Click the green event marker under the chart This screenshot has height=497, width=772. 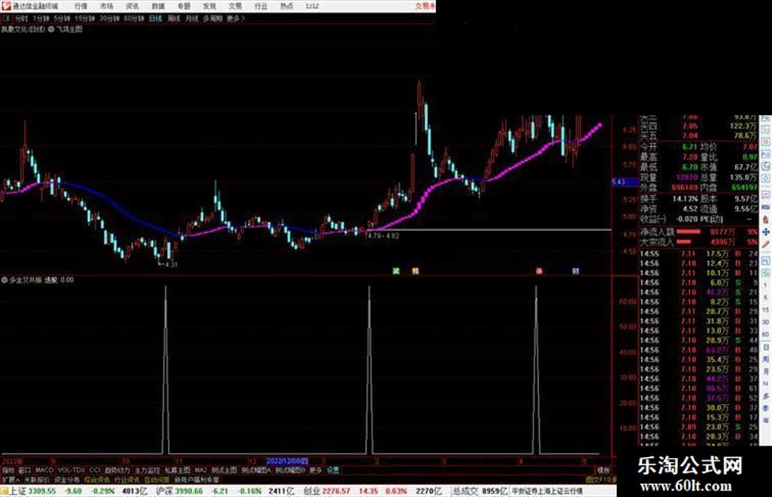click(x=396, y=271)
